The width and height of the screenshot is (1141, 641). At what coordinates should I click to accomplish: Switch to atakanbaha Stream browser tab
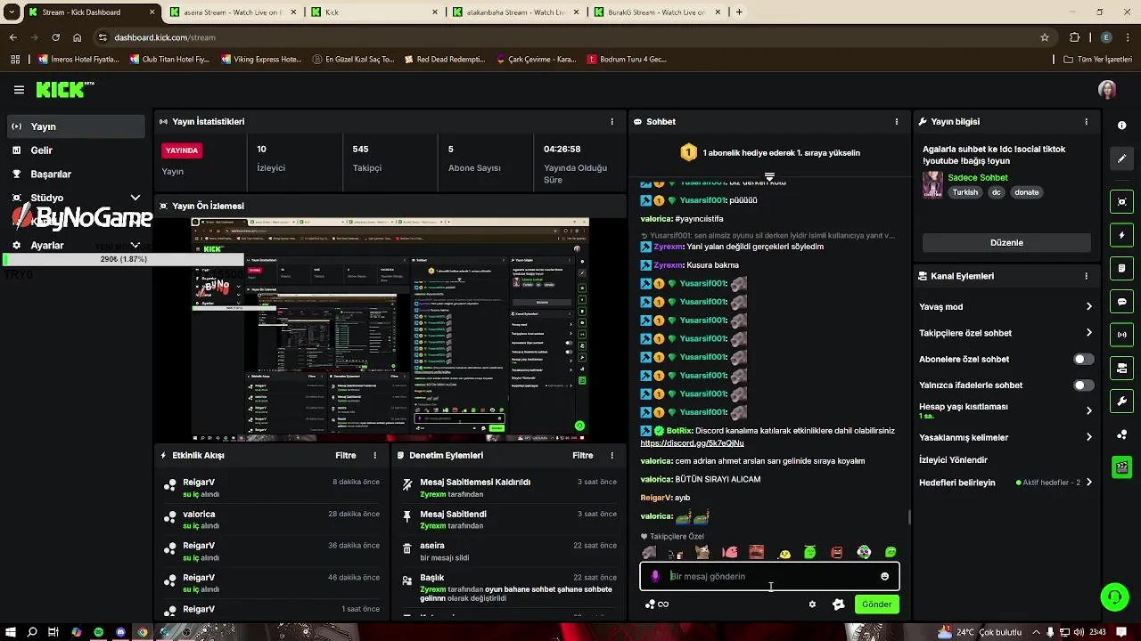515,12
